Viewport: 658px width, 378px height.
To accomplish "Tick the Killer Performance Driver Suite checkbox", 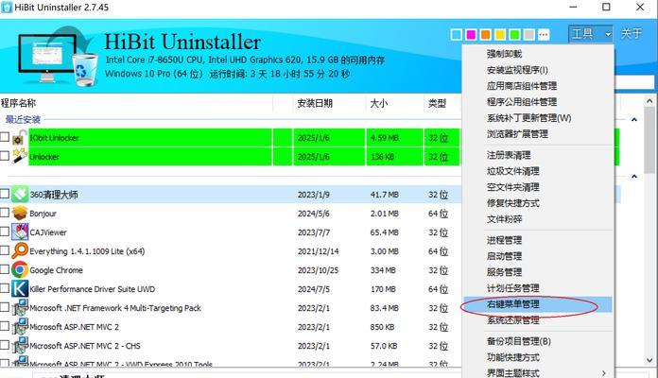I will [5, 288].
